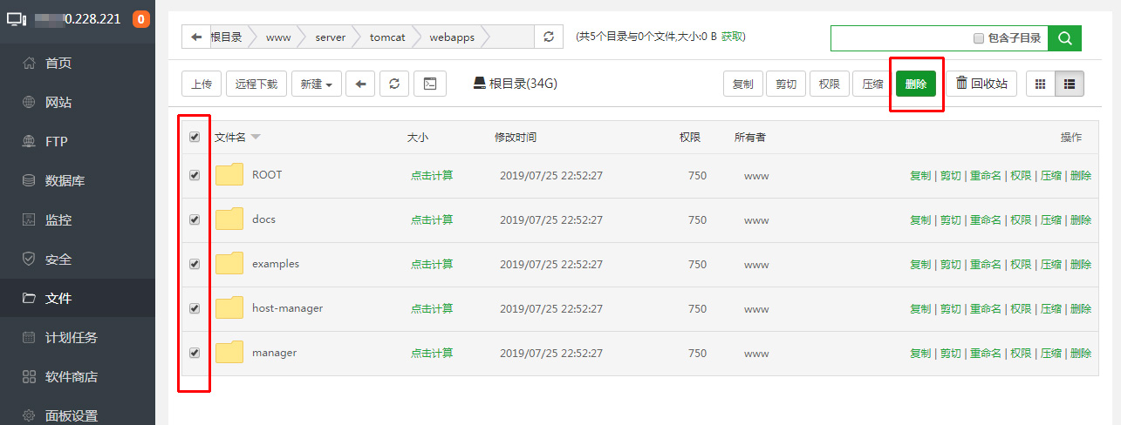1121x425 pixels.
Task: Open the examples folder icon
Action: [229, 264]
